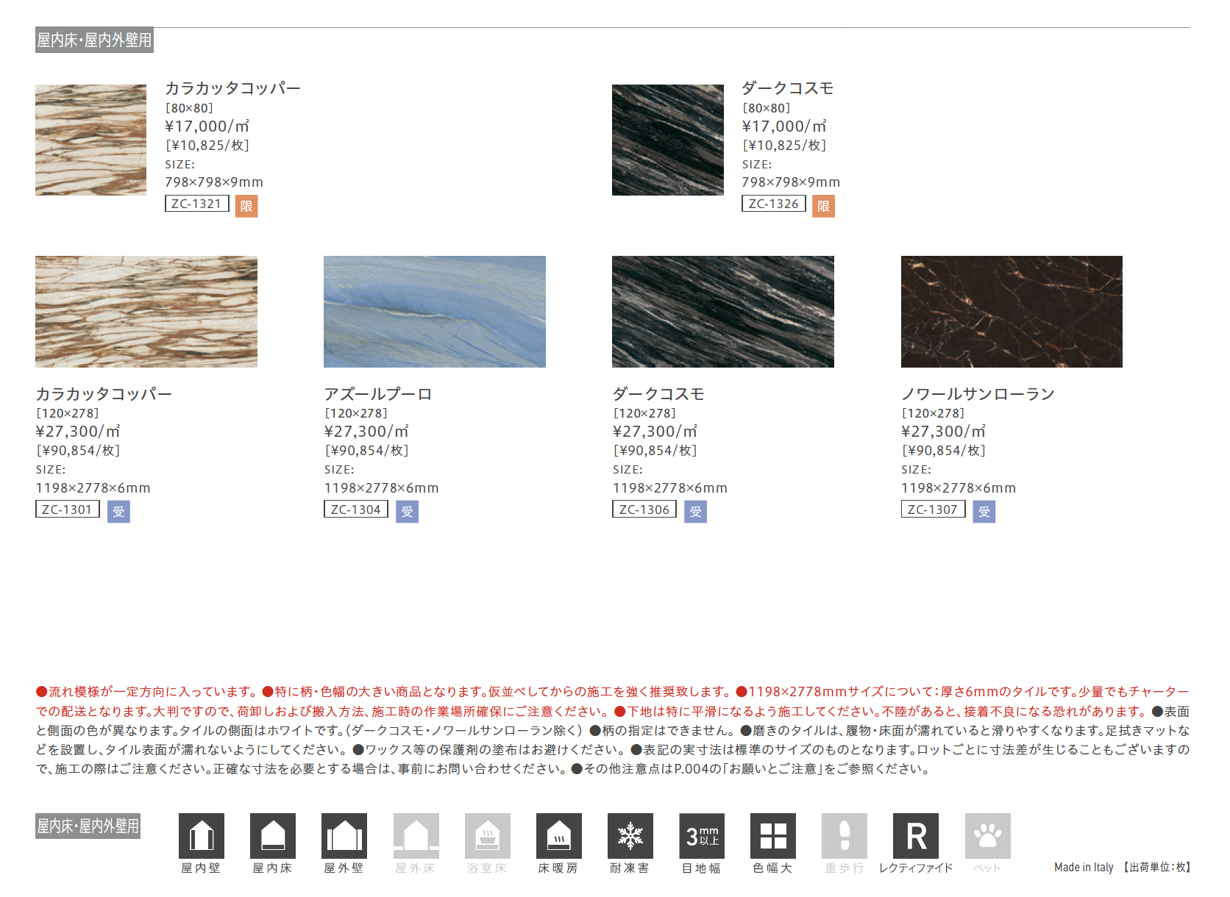This screenshot has height=897, width=1230.
Task: Click the ダークコスモ 120×278 product name
Action: click(658, 394)
